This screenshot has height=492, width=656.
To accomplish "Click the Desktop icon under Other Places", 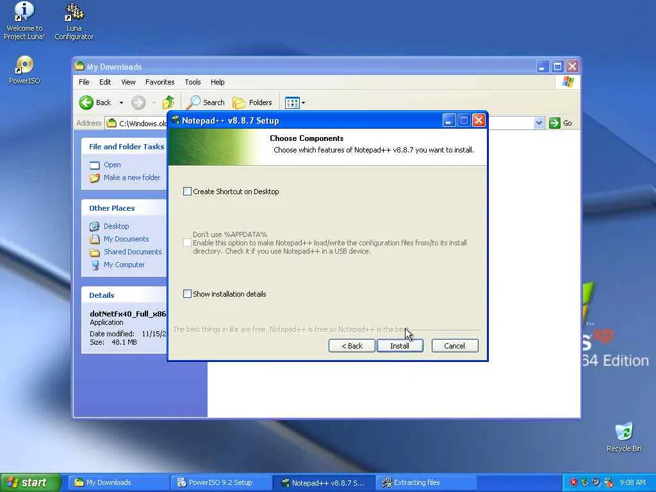I will coord(95,226).
